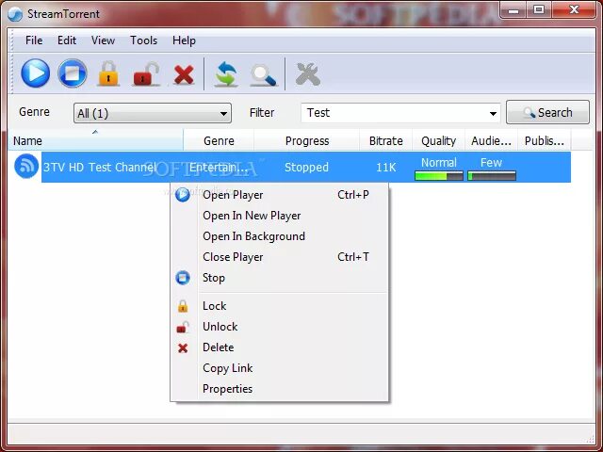The width and height of the screenshot is (603, 452).
Task: Click the Entertain... genre cell
Action: pos(218,168)
